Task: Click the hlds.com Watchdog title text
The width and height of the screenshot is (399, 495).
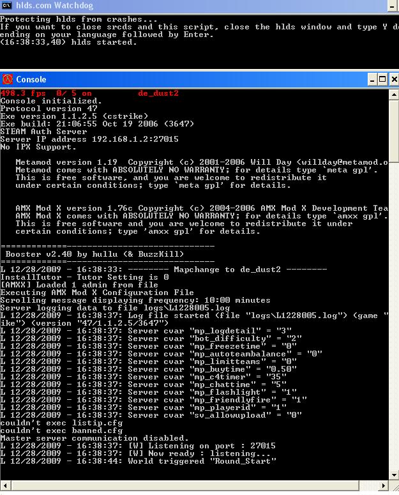Action: pyautogui.click(x=54, y=5)
